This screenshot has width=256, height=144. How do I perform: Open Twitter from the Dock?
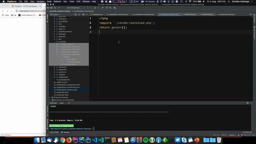(178, 140)
